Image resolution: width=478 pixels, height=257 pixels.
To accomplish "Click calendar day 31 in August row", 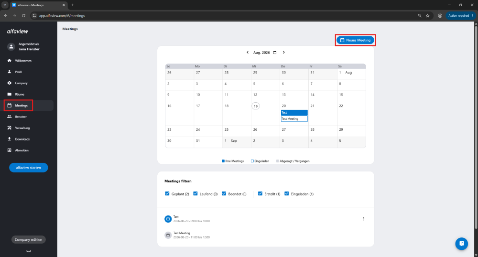I will click(x=208, y=142).
